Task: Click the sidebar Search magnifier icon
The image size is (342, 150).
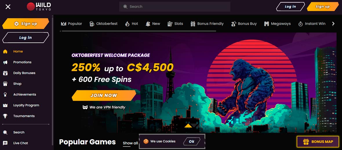Action: [x=5, y=132]
